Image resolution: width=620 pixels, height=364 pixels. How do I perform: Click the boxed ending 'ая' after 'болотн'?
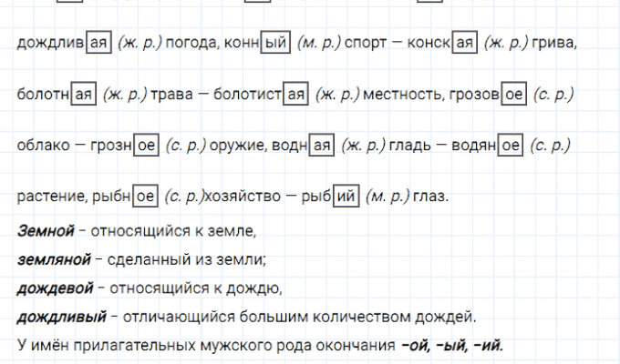click(x=83, y=94)
